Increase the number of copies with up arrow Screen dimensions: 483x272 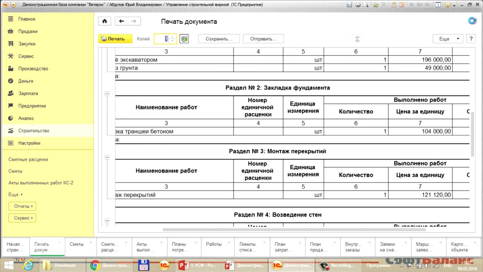coord(172,37)
